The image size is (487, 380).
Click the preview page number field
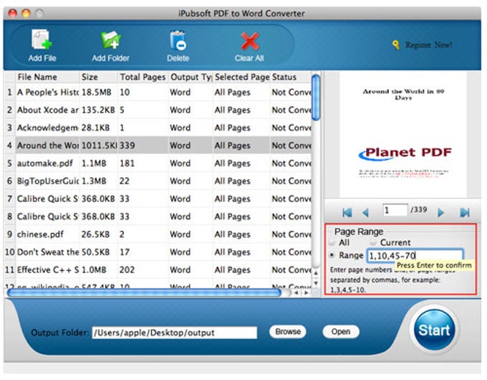coord(395,210)
